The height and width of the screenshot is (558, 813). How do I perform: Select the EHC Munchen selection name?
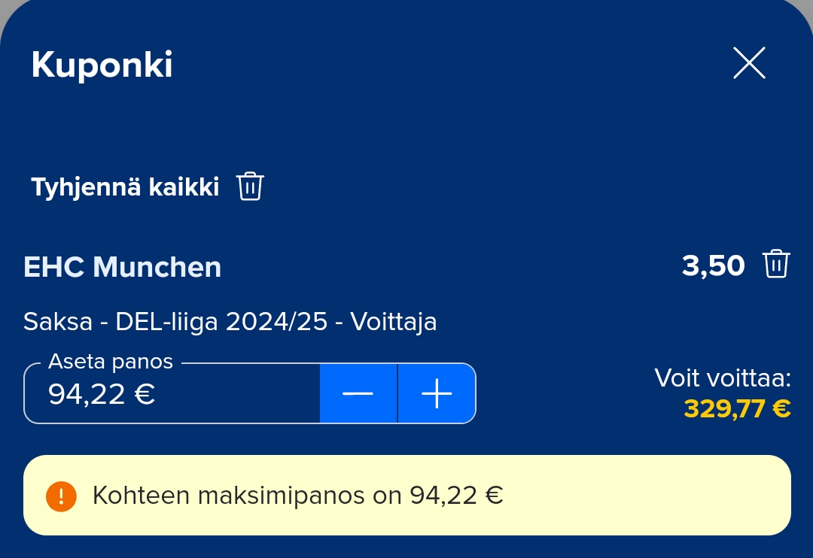click(123, 267)
